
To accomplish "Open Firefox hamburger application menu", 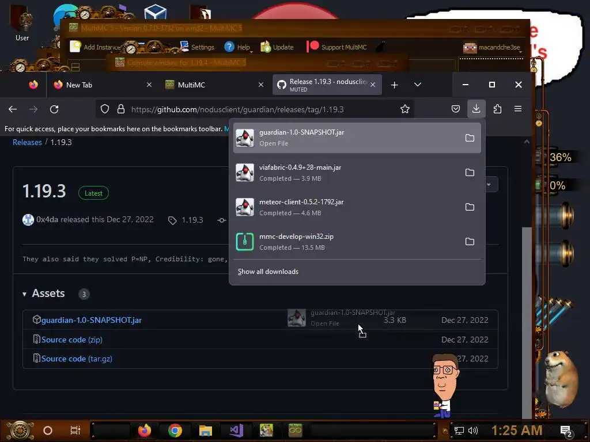I will point(518,109).
